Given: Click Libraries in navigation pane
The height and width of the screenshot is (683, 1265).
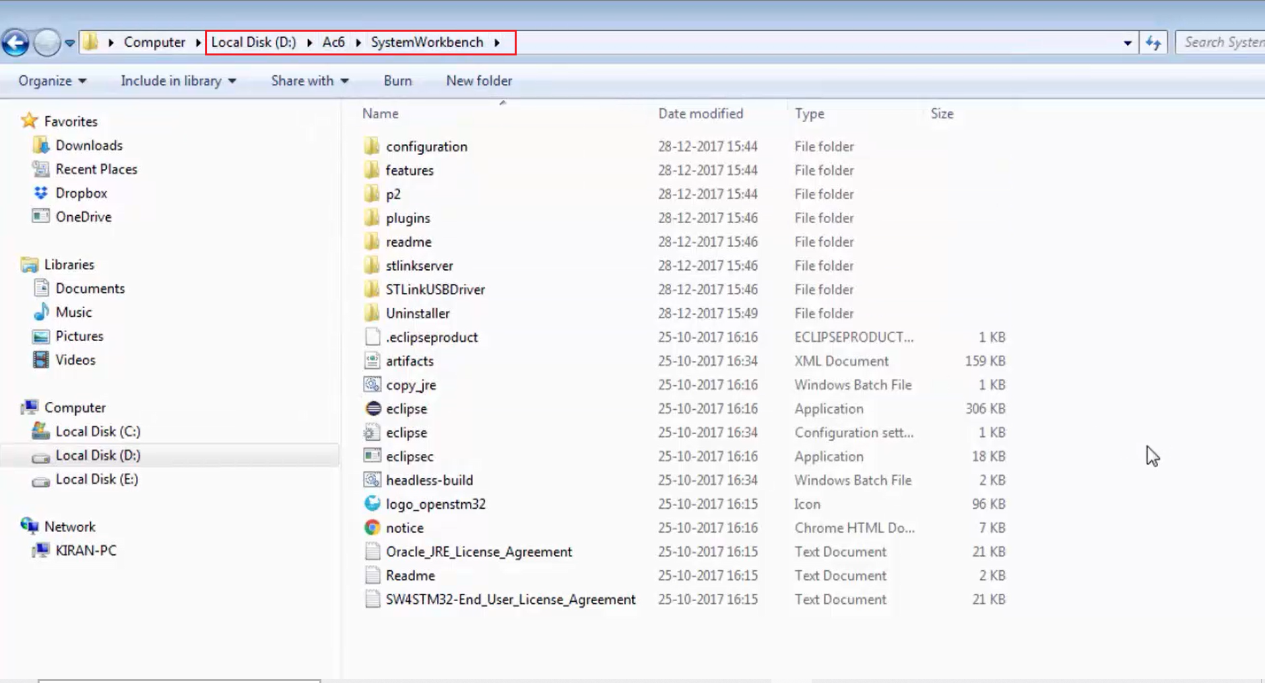Looking at the screenshot, I should pos(69,265).
